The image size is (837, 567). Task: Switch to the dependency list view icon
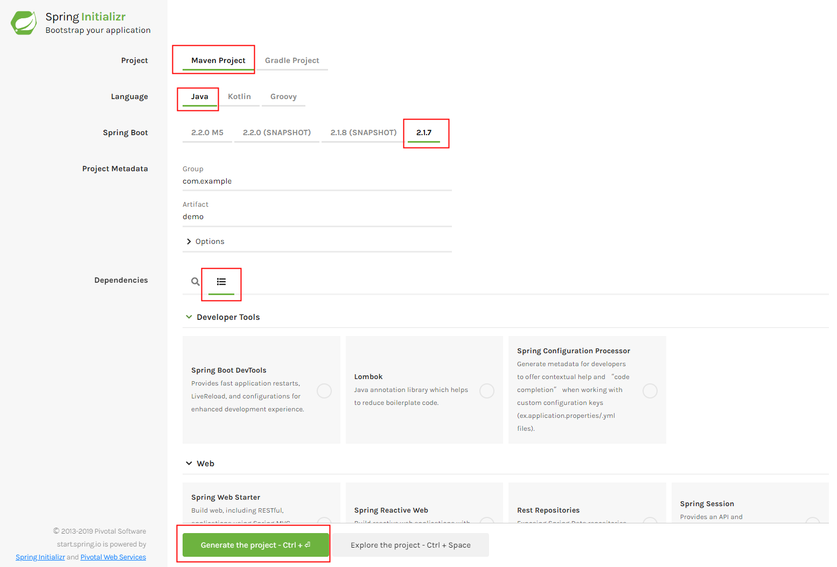[x=221, y=282]
